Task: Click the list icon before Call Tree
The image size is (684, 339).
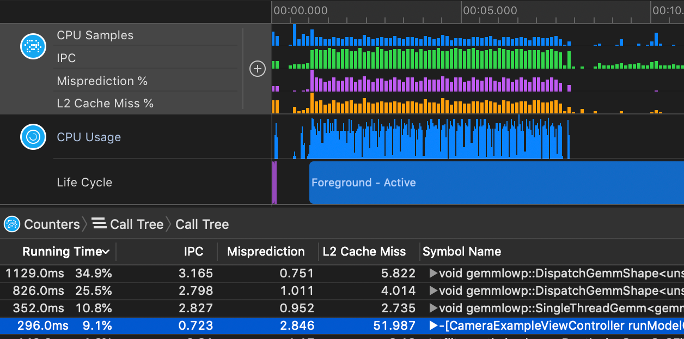Action: (99, 223)
